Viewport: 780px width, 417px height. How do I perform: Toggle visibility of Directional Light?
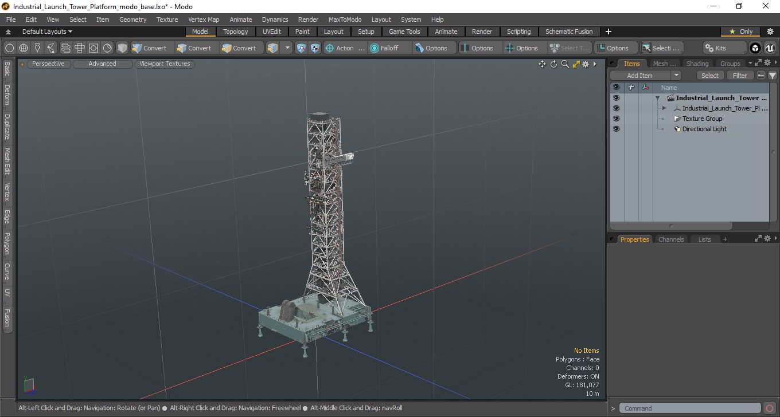tap(616, 129)
